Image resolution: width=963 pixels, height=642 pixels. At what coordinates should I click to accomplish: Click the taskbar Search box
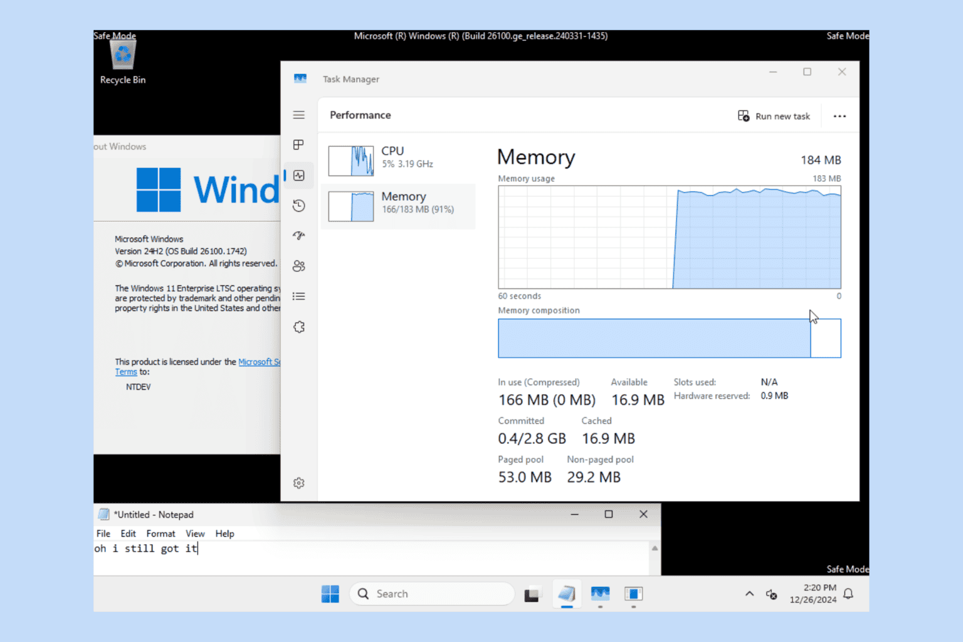coord(432,594)
